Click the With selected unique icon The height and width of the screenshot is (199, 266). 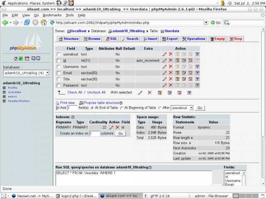click(179, 92)
